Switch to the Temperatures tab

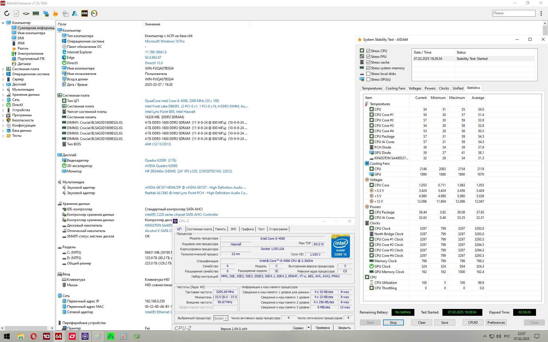click(x=372, y=88)
